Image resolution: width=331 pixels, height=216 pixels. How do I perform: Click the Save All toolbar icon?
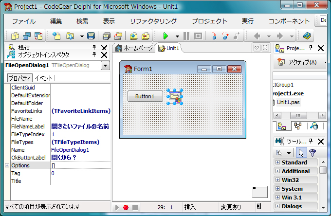pos(107,36)
